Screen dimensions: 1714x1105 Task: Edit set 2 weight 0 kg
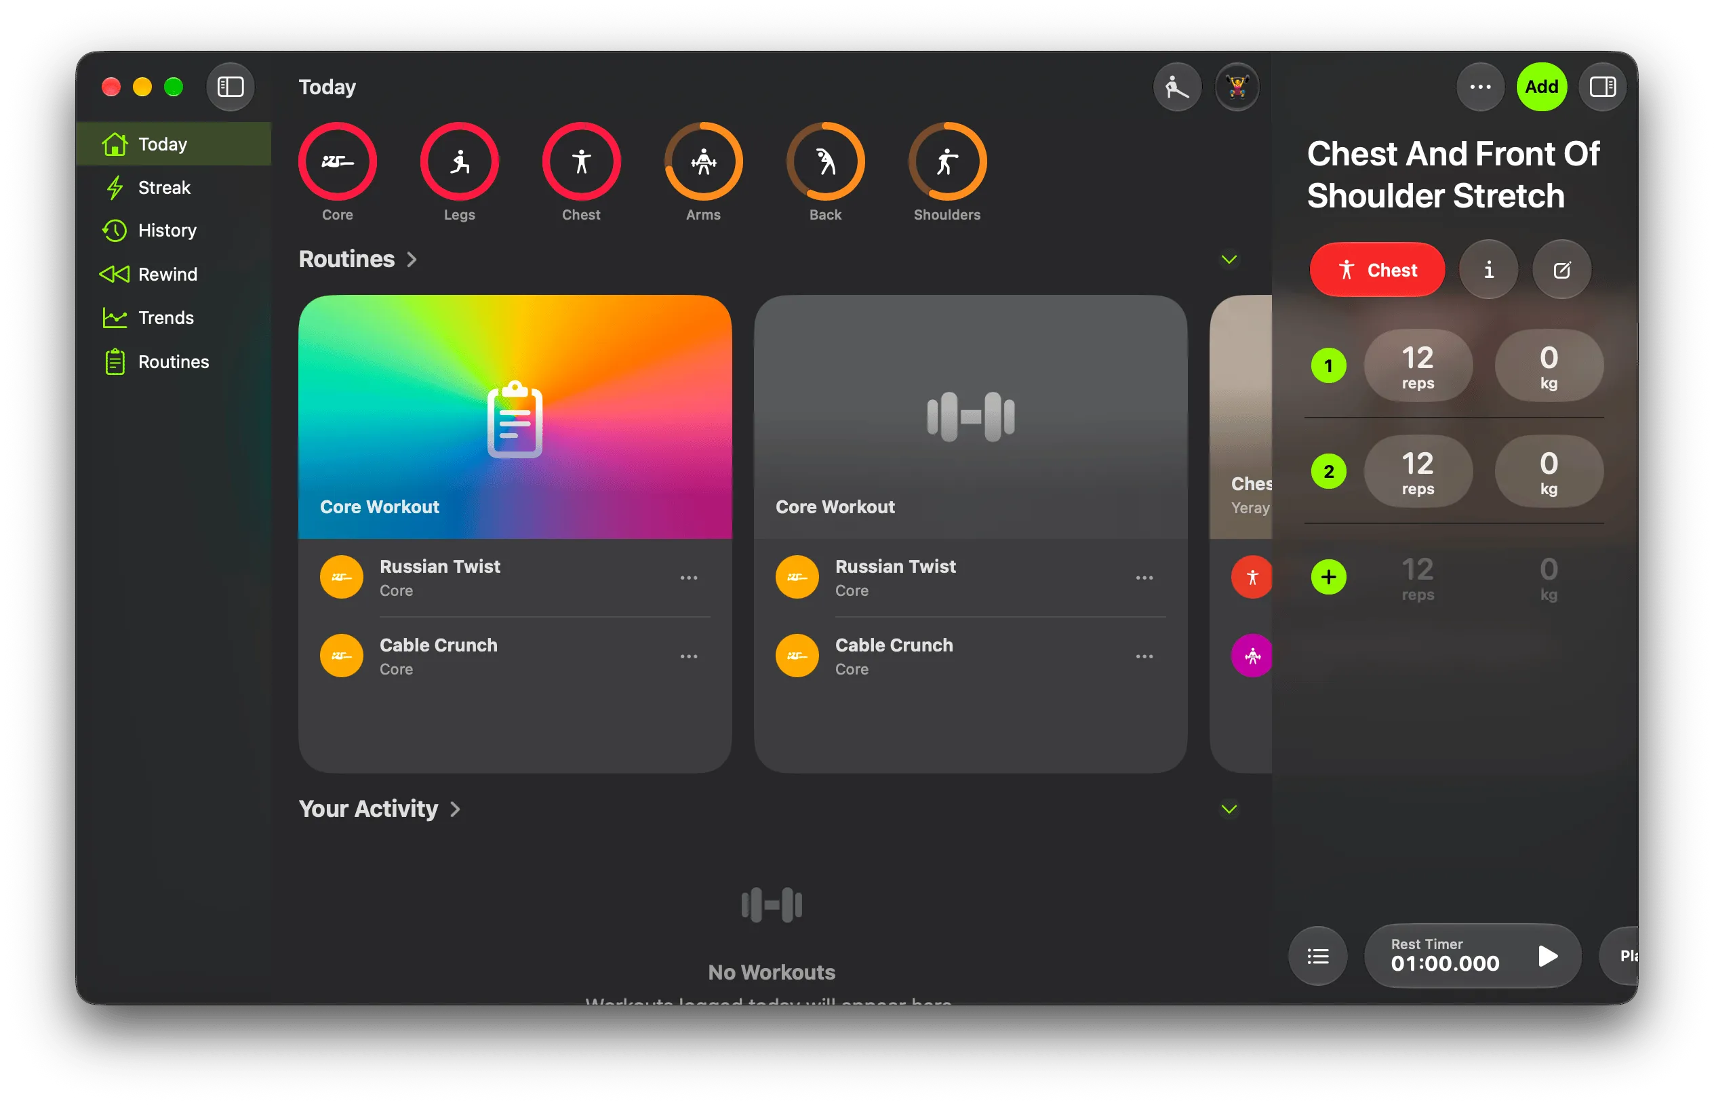(x=1549, y=471)
